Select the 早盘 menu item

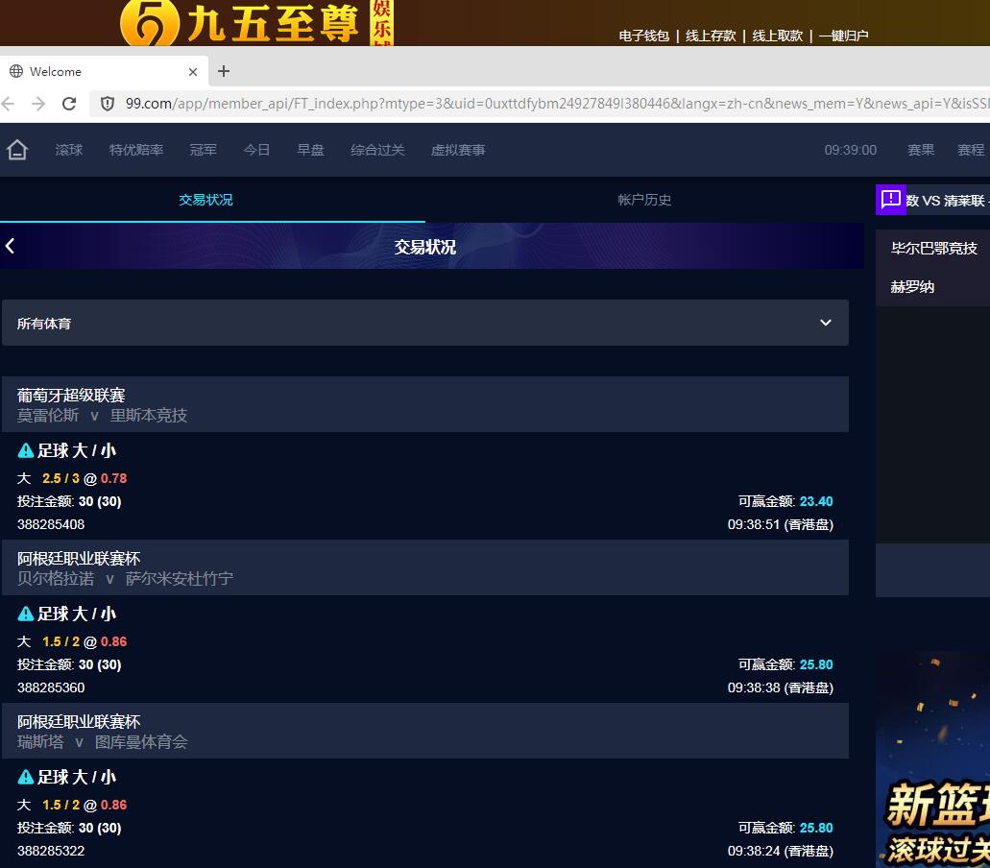tap(311, 150)
